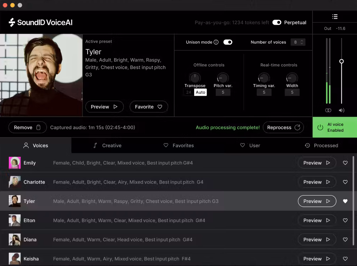Toggle Unison mode switch
Image resolution: width=357 pixels, height=266 pixels.
(x=228, y=42)
